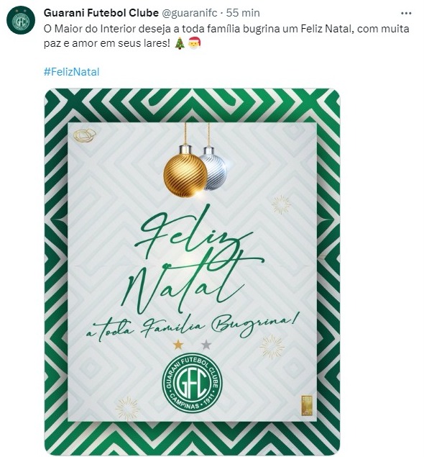Open the @guaranifc handle link

[189, 13]
